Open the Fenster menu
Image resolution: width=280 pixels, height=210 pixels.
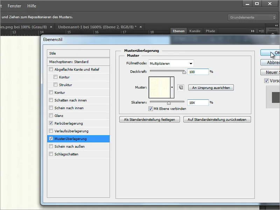[x=14, y=6]
